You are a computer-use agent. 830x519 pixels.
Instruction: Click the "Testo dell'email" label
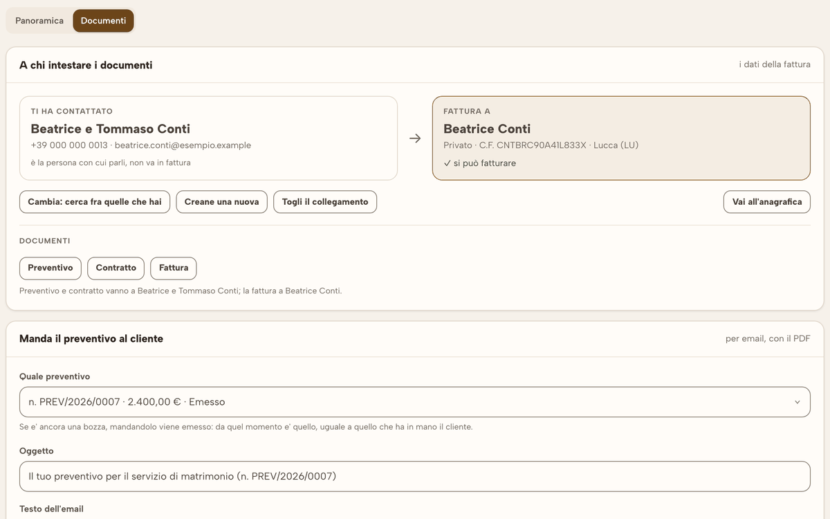coord(51,509)
